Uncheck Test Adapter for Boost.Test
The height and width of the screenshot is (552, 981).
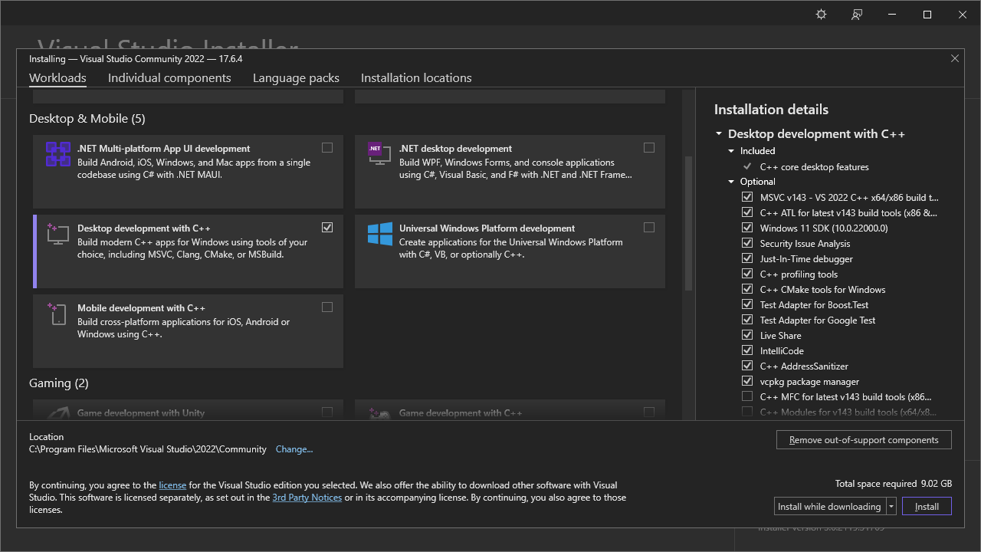click(x=747, y=304)
